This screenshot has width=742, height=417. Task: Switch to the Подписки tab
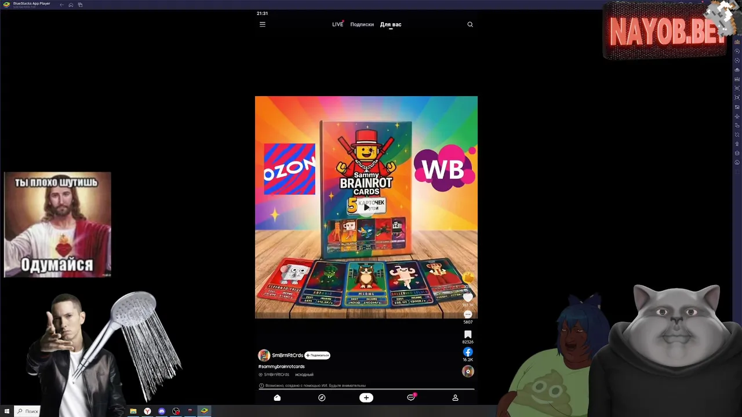pos(362,24)
